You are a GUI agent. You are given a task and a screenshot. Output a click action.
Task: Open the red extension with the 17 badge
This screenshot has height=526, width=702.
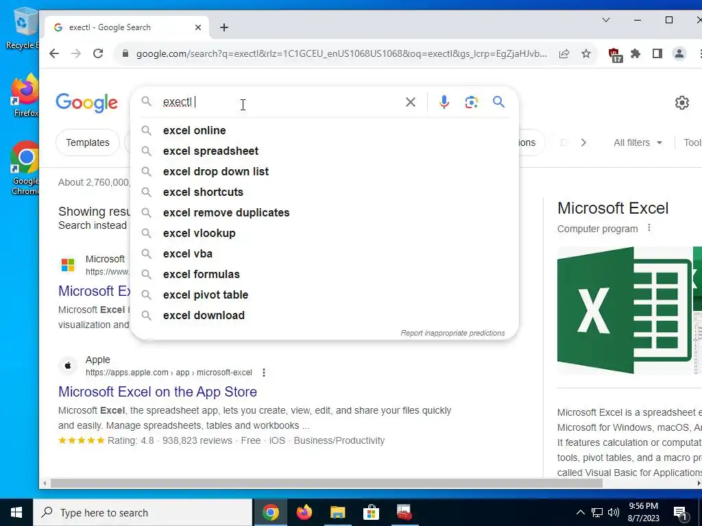(615, 55)
